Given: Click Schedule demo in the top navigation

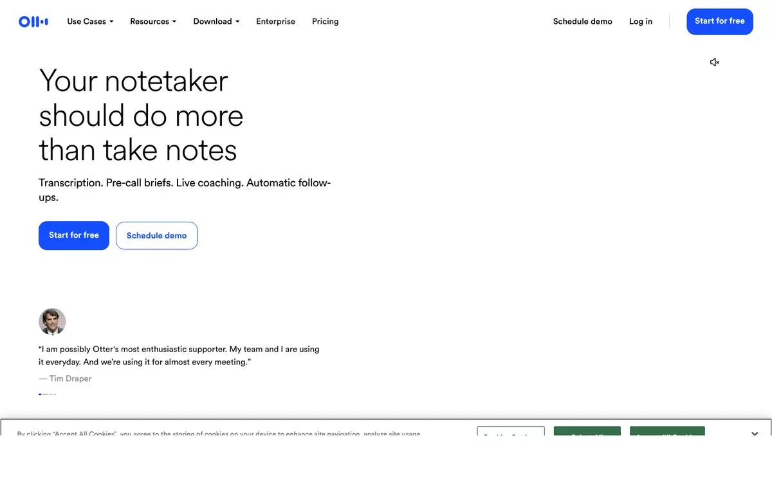Looking at the screenshot, I should (x=582, y=21).
